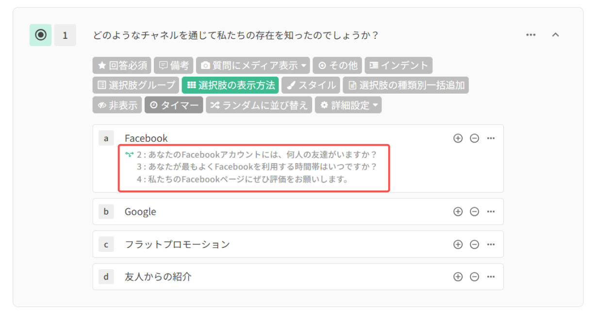Toggle the 非表示 hidden option
Screen dimensions: 598x312
coord(117,105)
